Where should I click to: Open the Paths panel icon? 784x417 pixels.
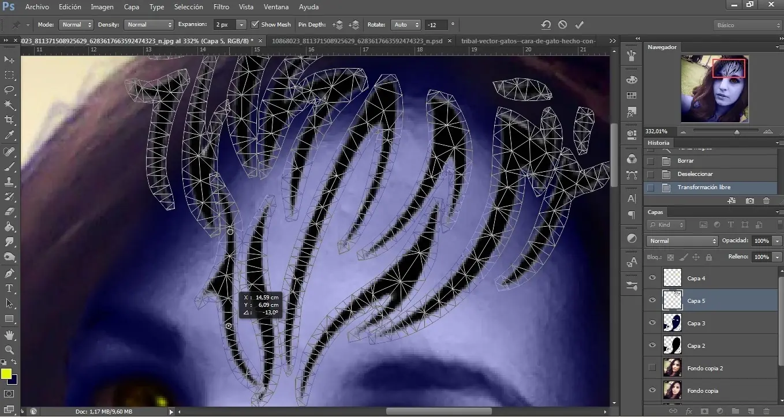[x=632, y=175]
